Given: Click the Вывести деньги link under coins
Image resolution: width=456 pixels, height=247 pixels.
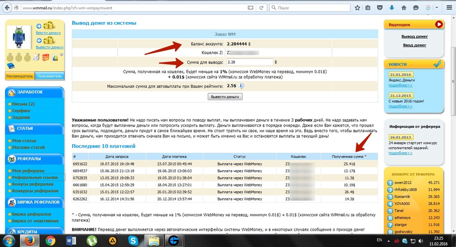Looking at the screenshot, I should 49,47.
